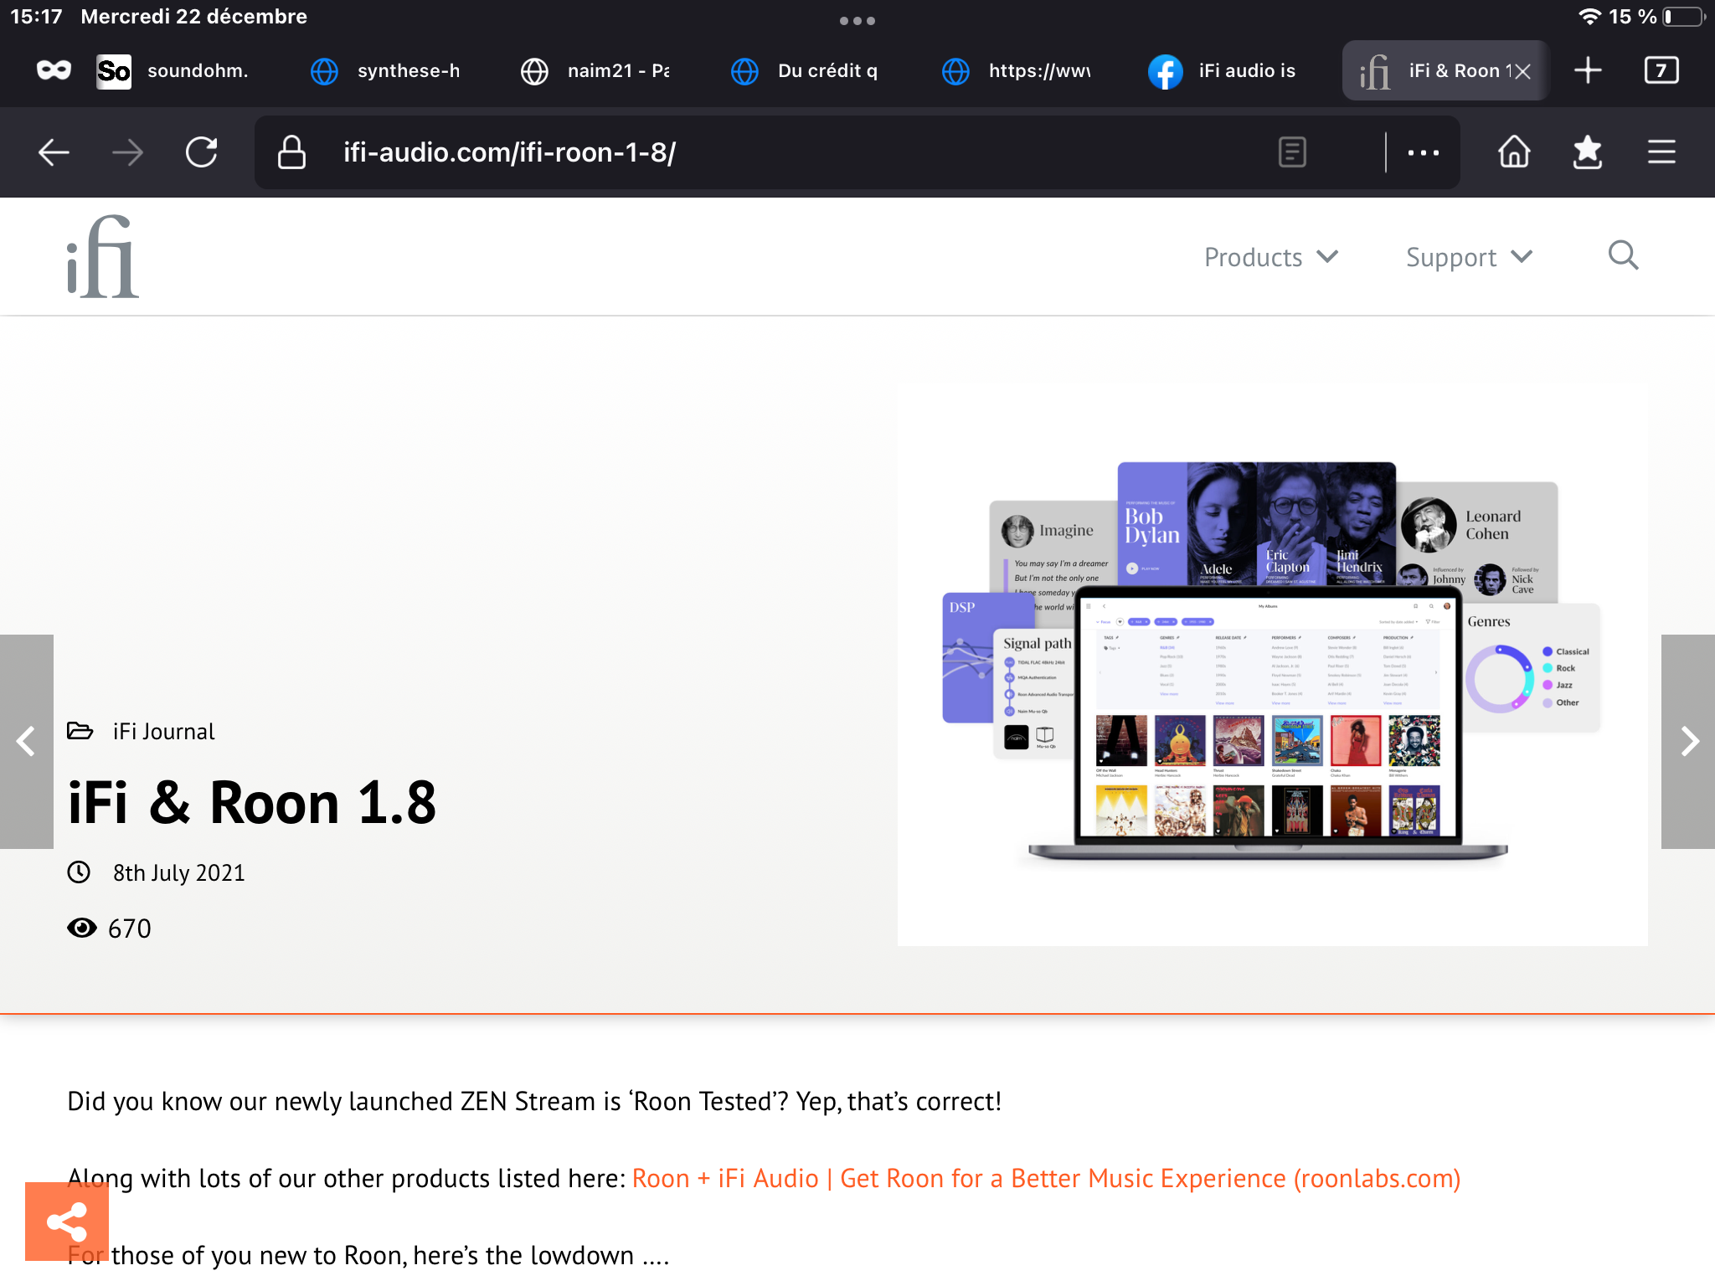Expand the Support dropdown menu

point(1469,257)
